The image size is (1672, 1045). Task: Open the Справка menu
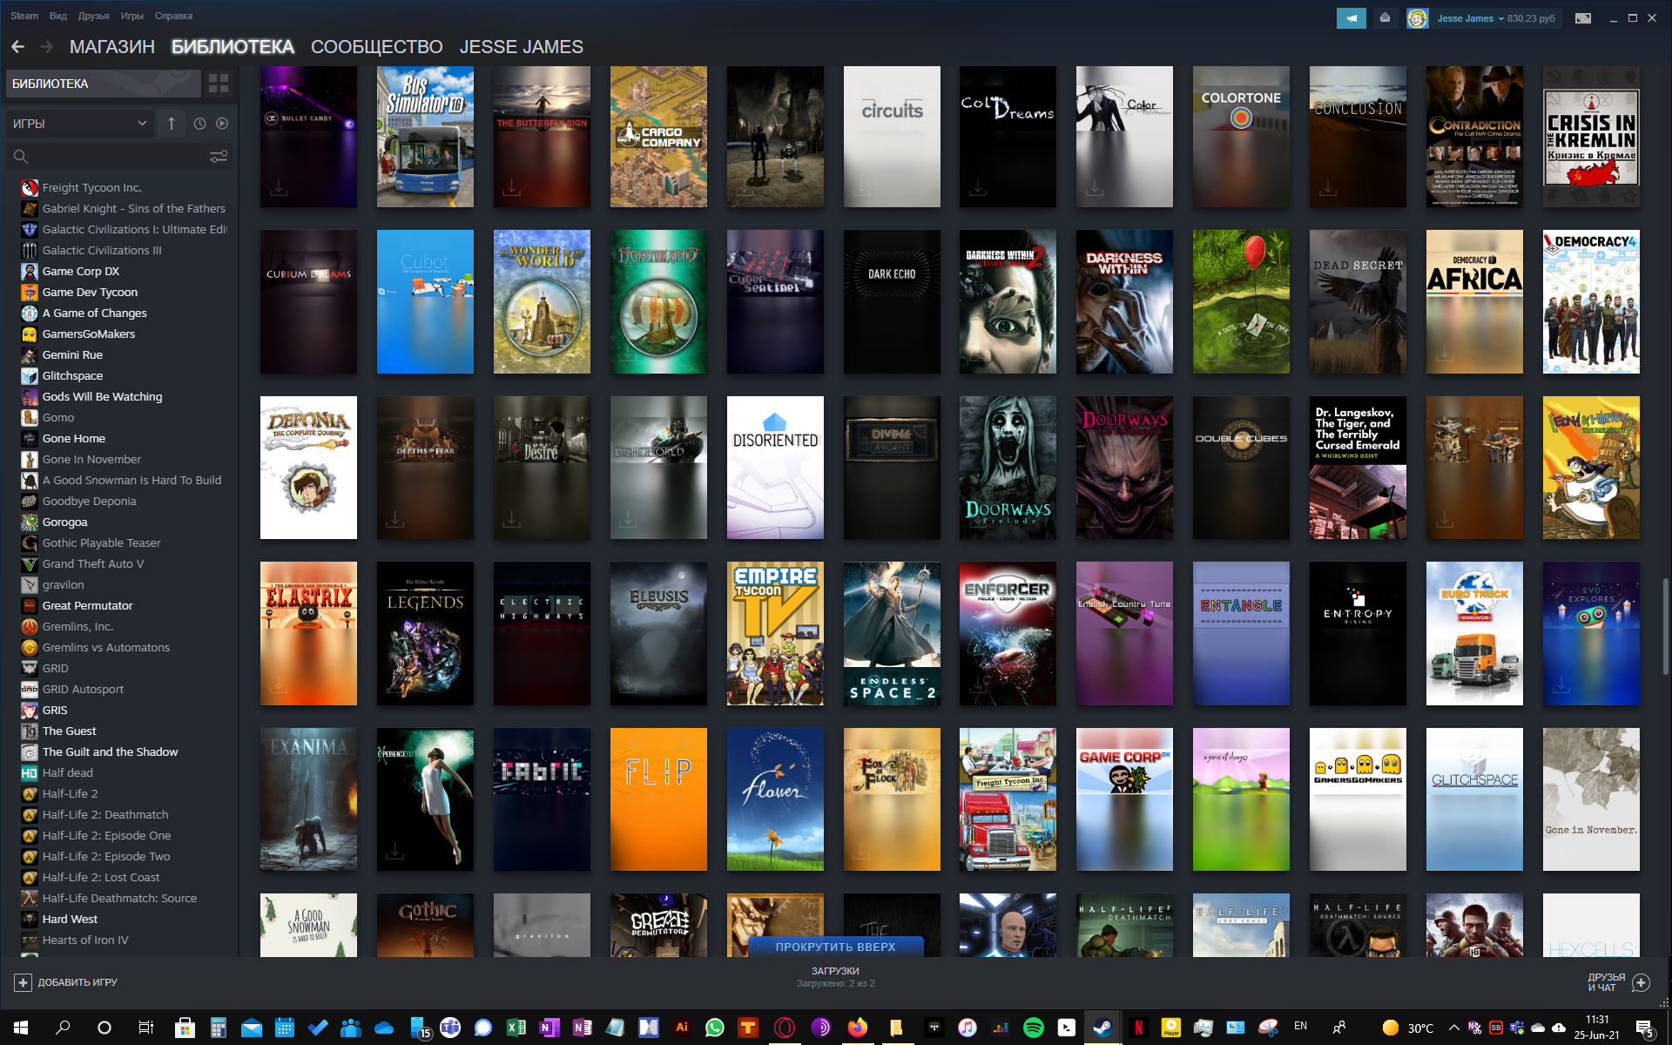(173, 16)
